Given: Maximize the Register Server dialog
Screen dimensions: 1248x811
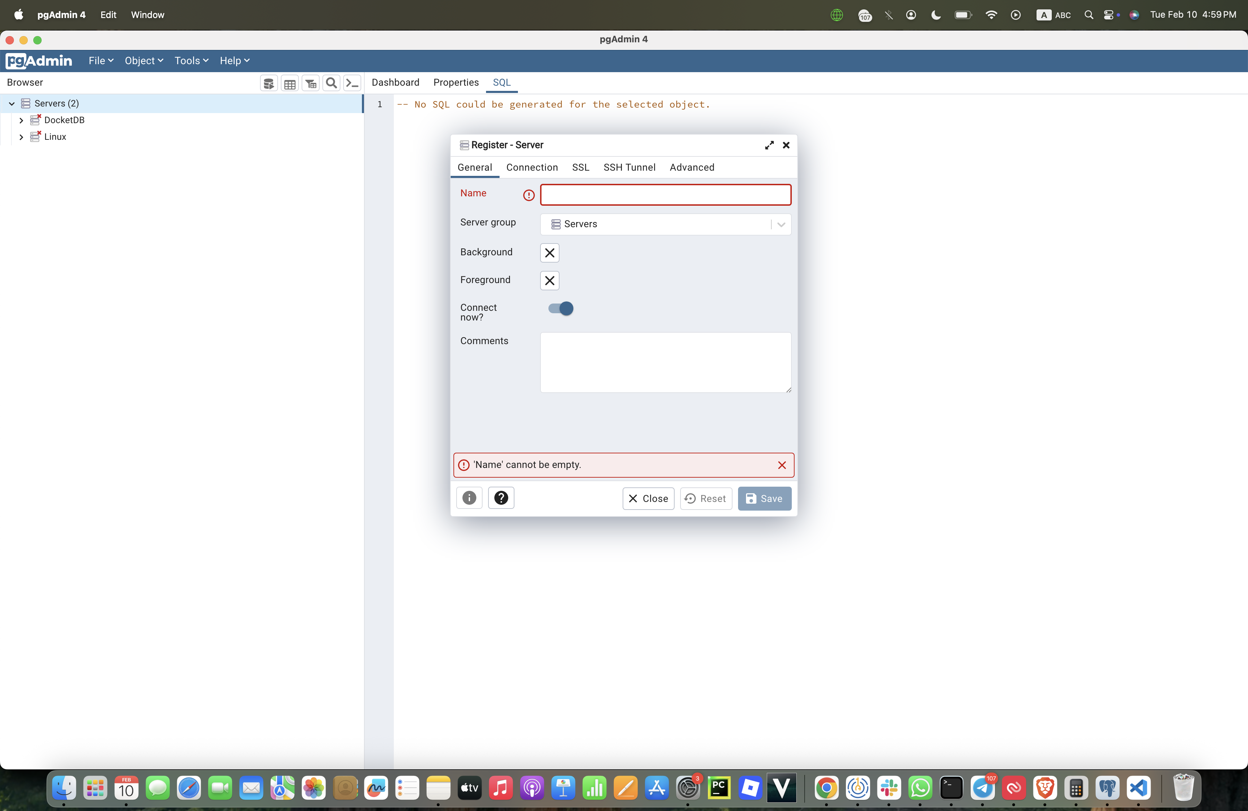Looking at the screenshot, I should click(769, 145).
